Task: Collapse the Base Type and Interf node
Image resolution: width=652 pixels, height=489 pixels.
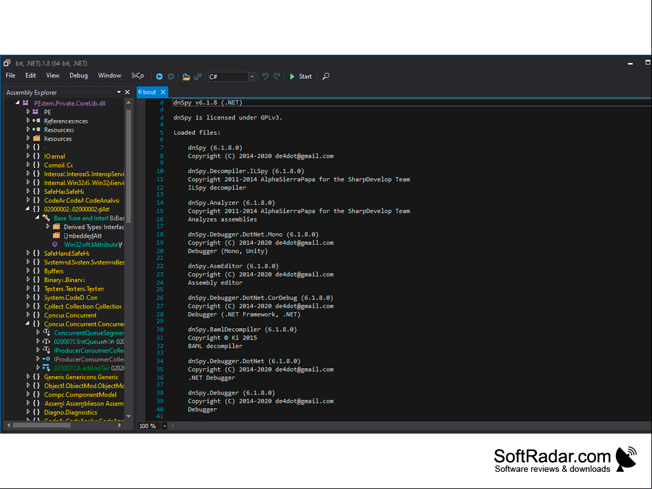Action: pyautogui.click(x=38, y=217)
